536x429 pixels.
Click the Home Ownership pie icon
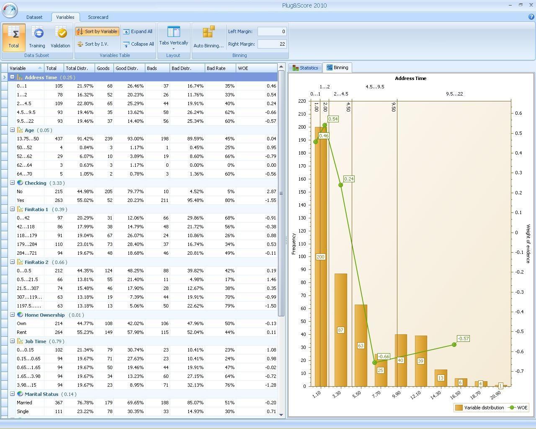coord(20,315)
